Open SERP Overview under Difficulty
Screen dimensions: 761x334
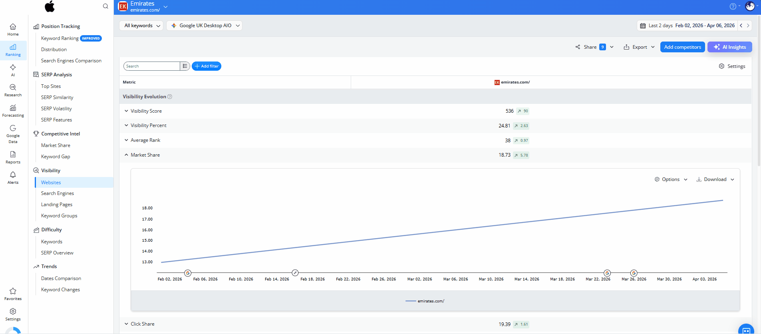coord(57,253)
